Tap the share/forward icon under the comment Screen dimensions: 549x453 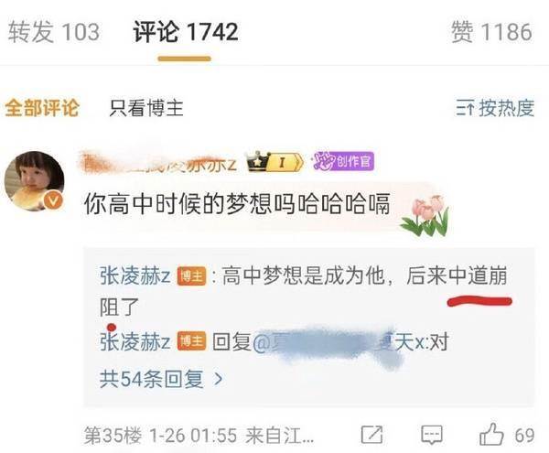pos(371,435)
